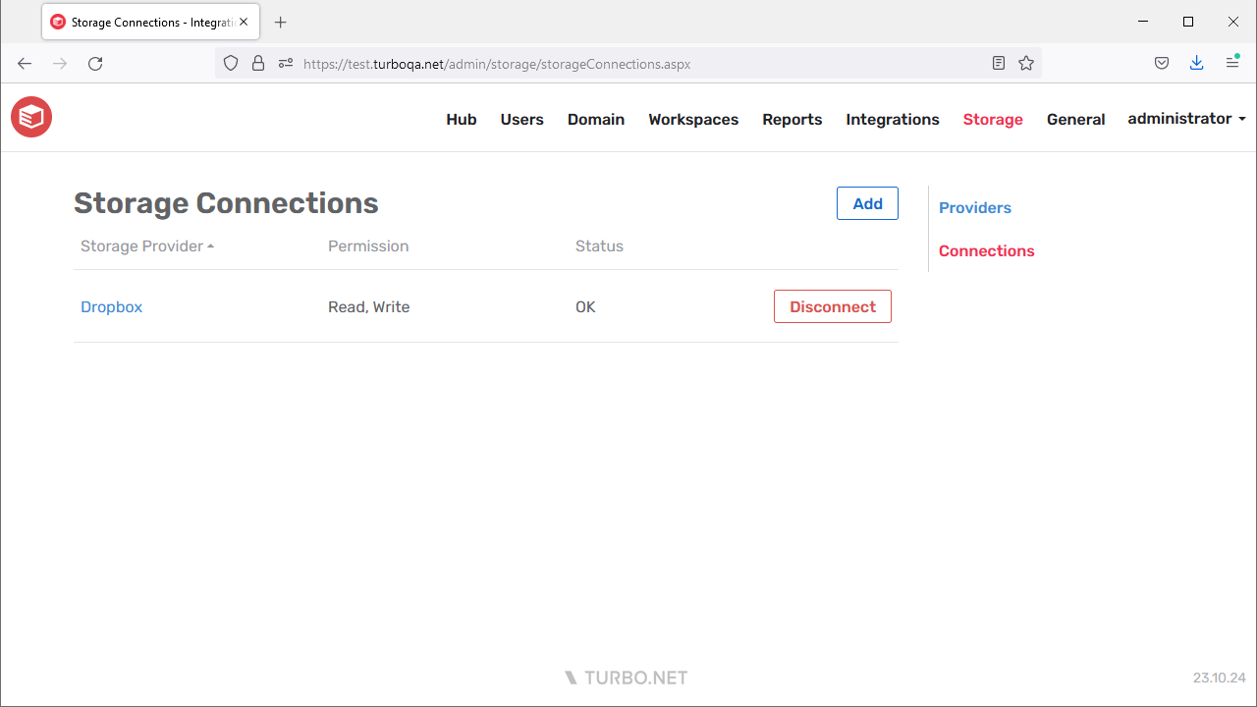
Task: Reload the page with refresh icon
Action: pyautogui.click(x=95, y=64)
